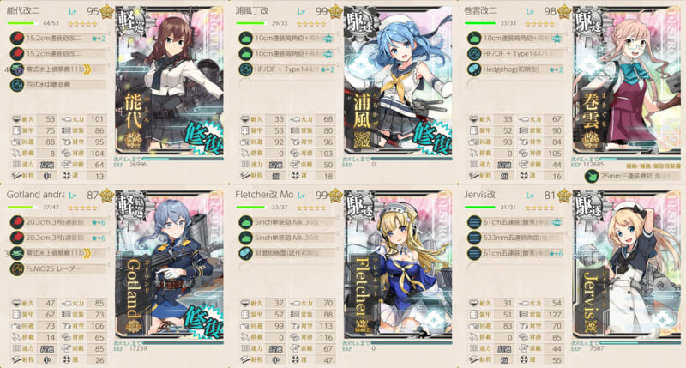
Task: Click Gotland's FuMO25 radar icon
Action: (16, 269)
